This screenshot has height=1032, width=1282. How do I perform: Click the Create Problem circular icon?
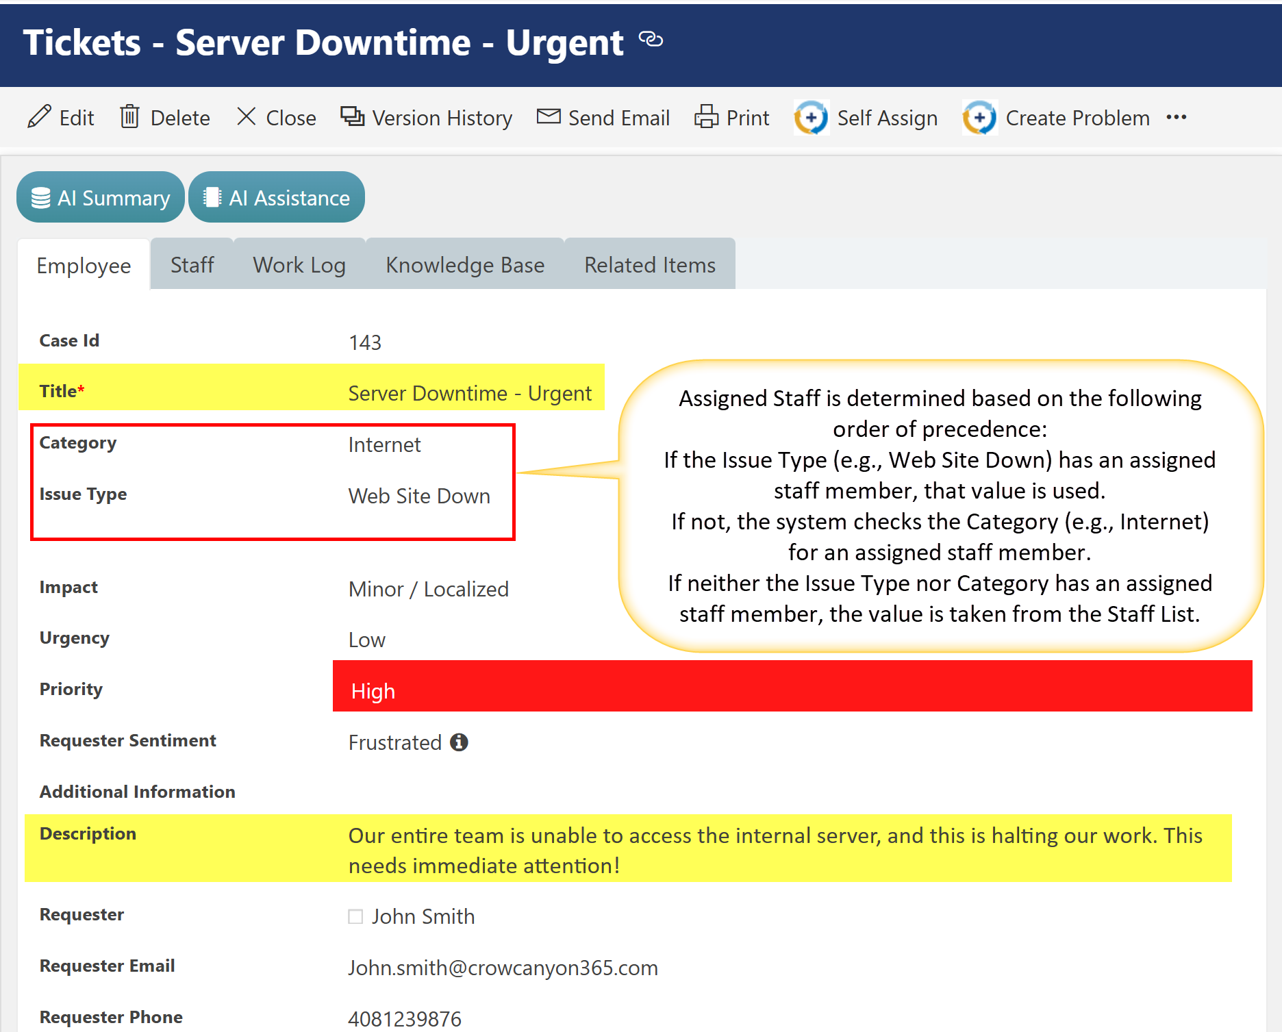point(979,118)
